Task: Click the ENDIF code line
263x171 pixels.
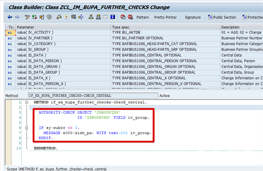Action: click(x=46, y=138)
